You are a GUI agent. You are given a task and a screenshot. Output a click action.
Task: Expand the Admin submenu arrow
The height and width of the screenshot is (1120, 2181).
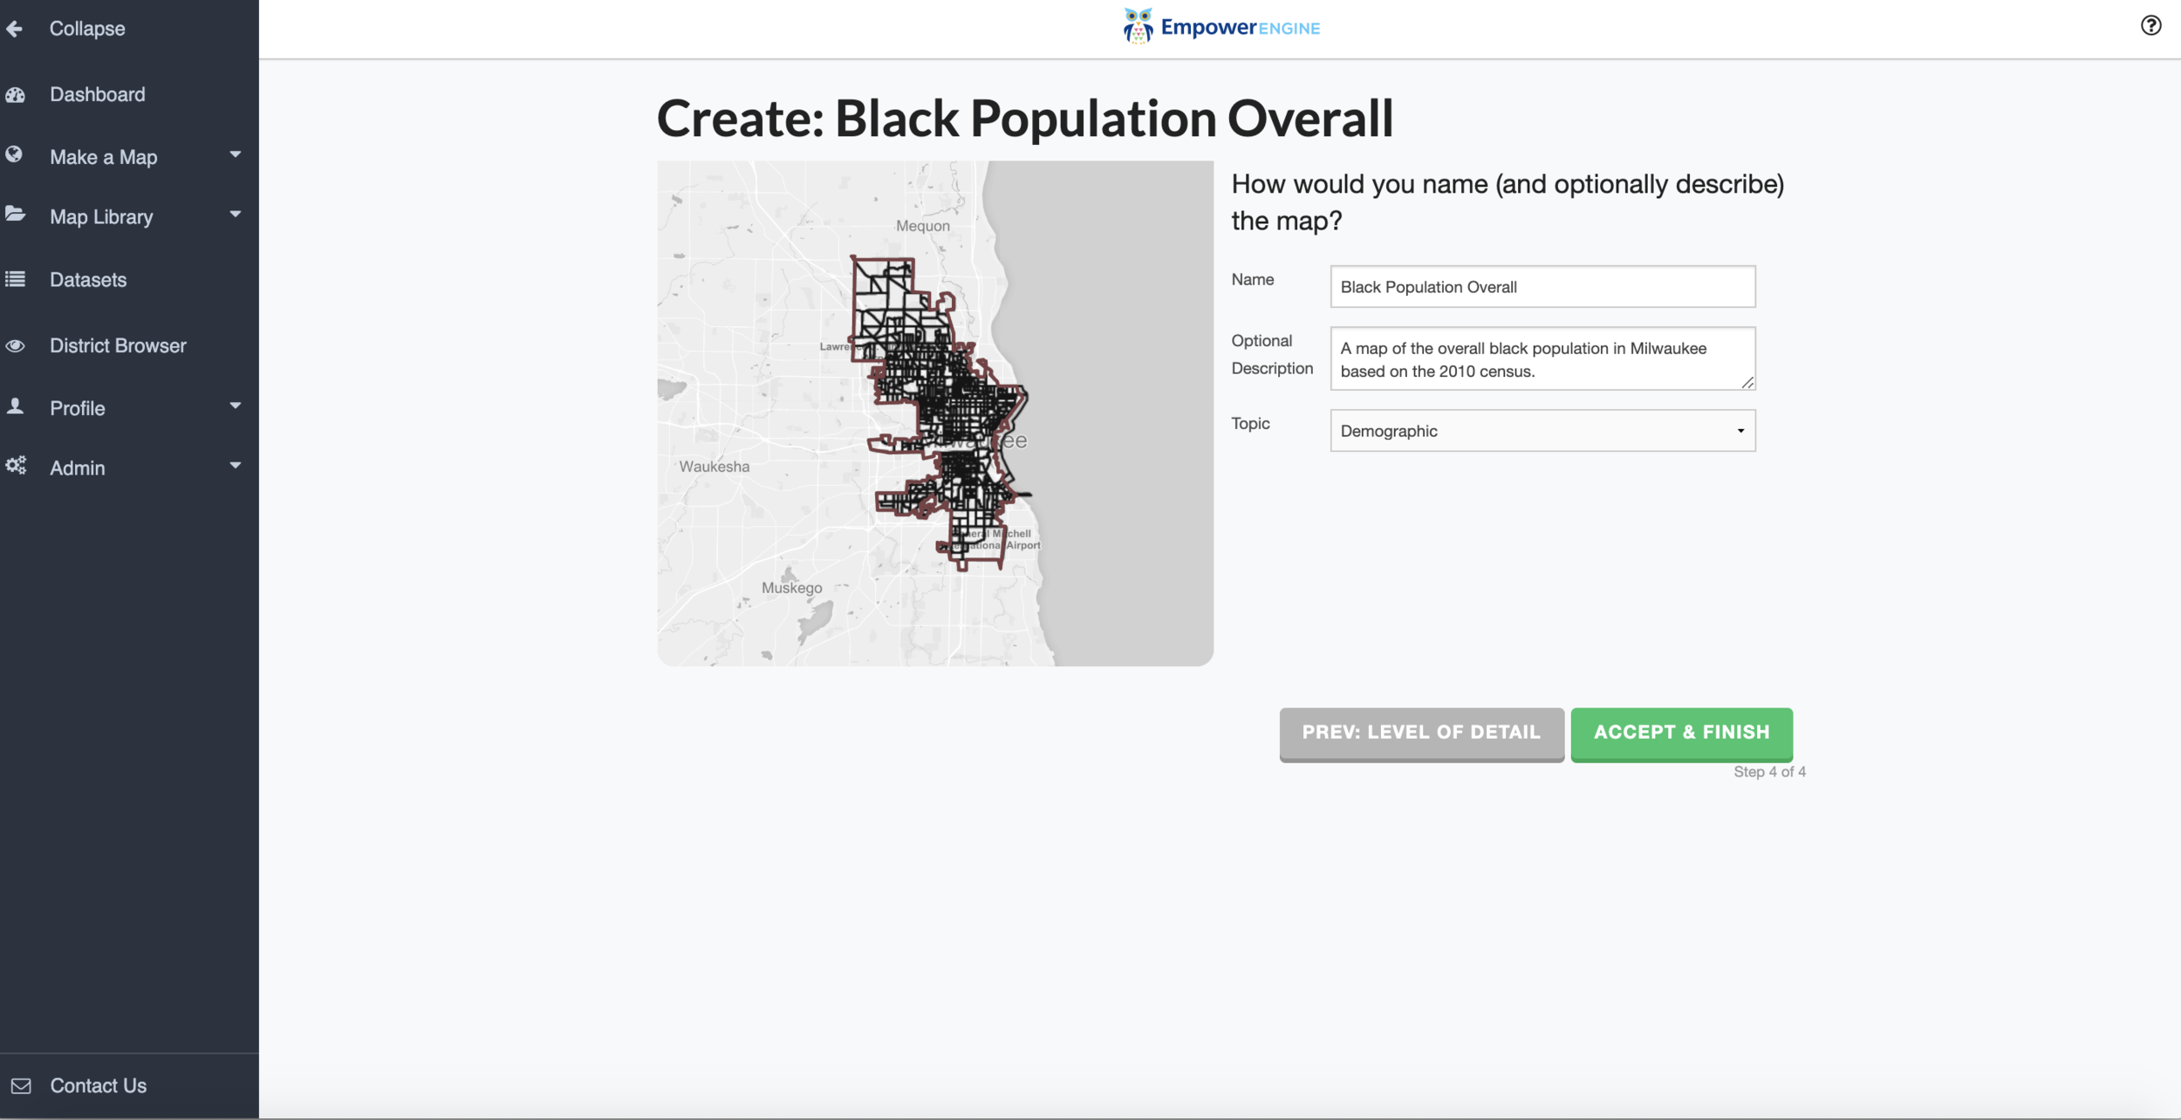click(x=235, y=466)
